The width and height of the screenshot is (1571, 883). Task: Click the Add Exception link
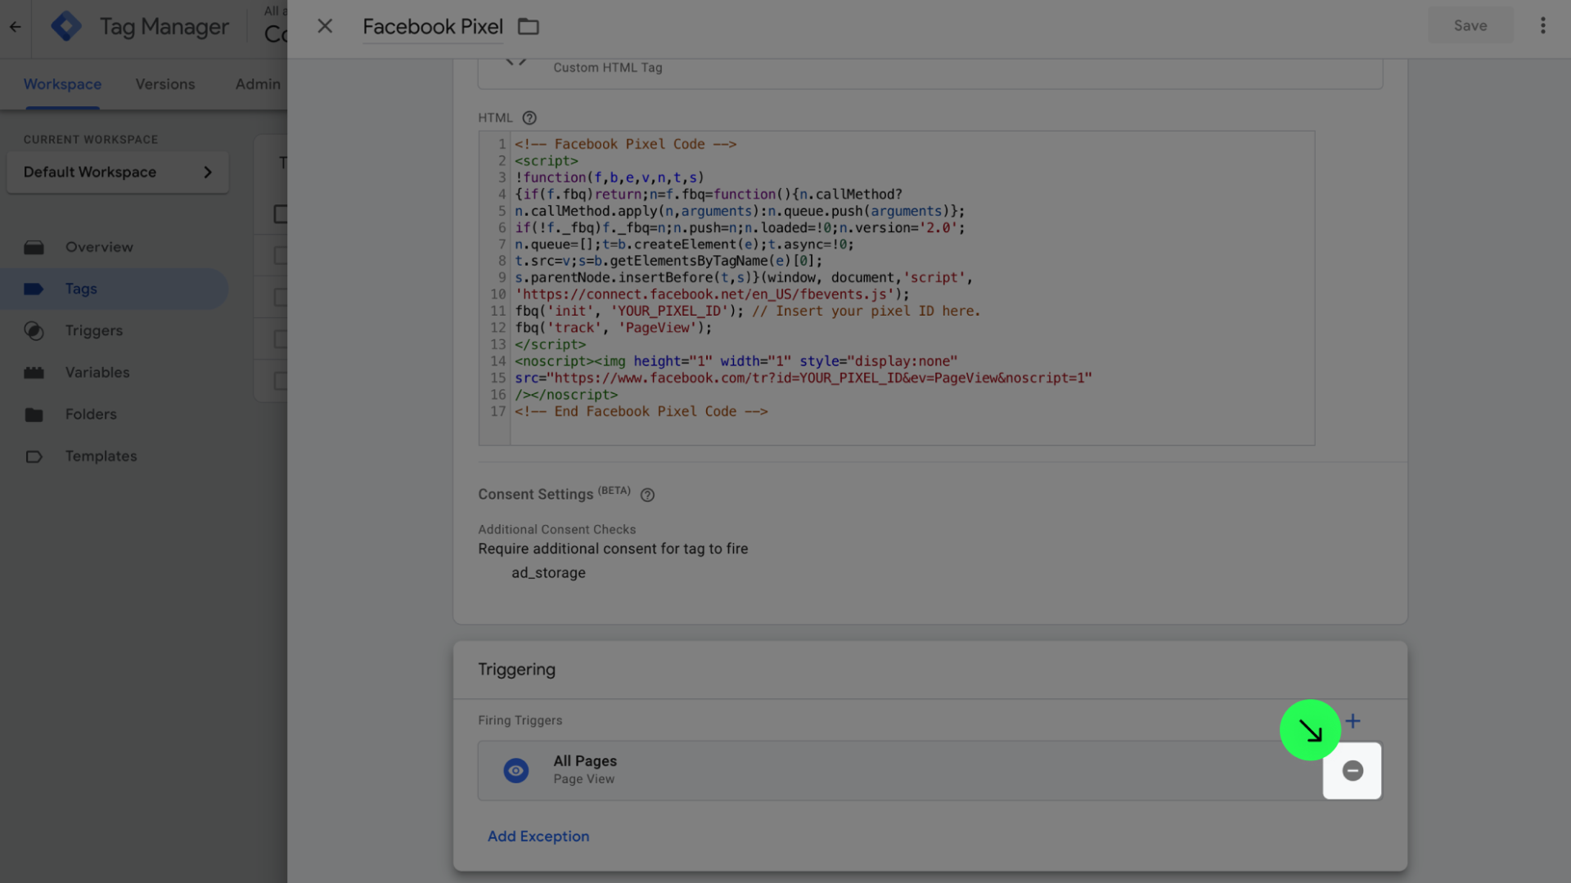tap(538, 836)
